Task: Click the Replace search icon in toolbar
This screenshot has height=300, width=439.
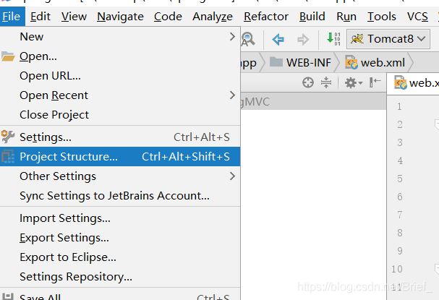Action: (248, 39)
